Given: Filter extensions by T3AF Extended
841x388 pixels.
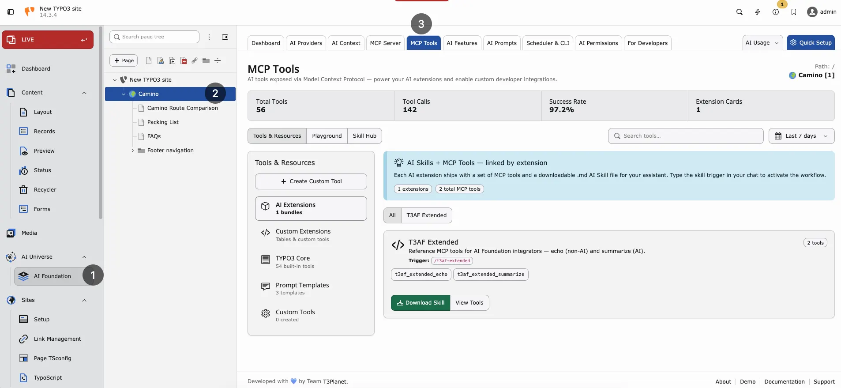Looking at the screenshot, I should click(427, 215).
